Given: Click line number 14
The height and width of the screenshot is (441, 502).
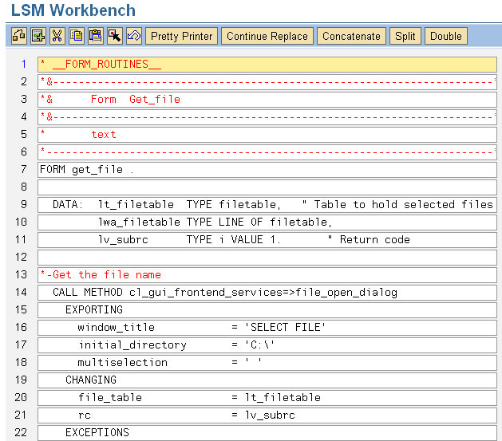Looking at the screenshot, I should pyautogui.click(x=21, y=293).
